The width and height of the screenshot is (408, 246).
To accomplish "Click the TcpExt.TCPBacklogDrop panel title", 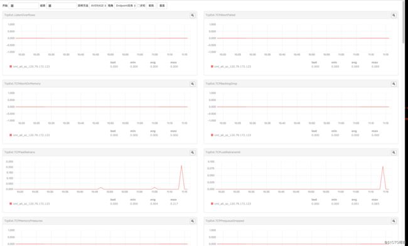I will click(221, 83).
